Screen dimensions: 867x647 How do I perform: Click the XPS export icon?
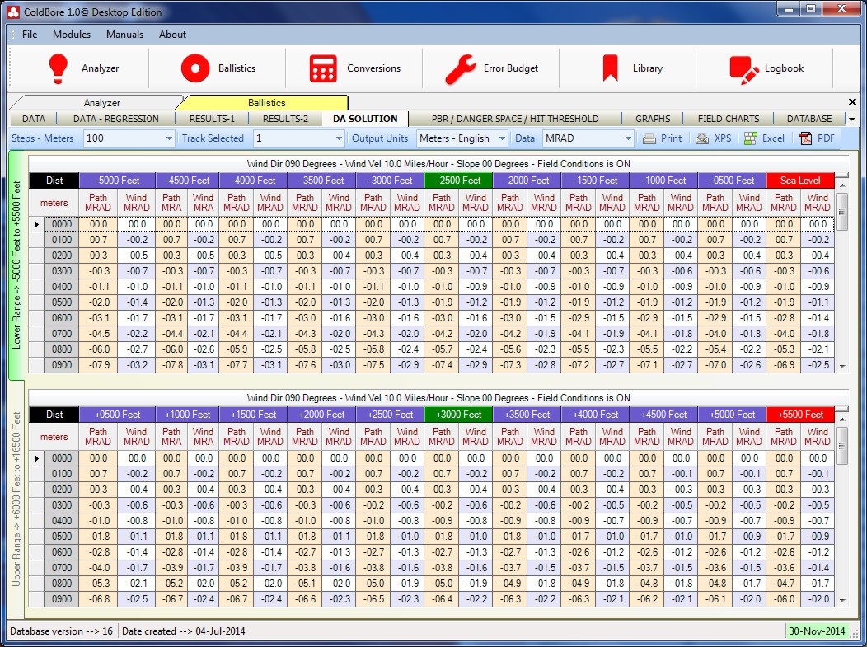coord(701,138)
